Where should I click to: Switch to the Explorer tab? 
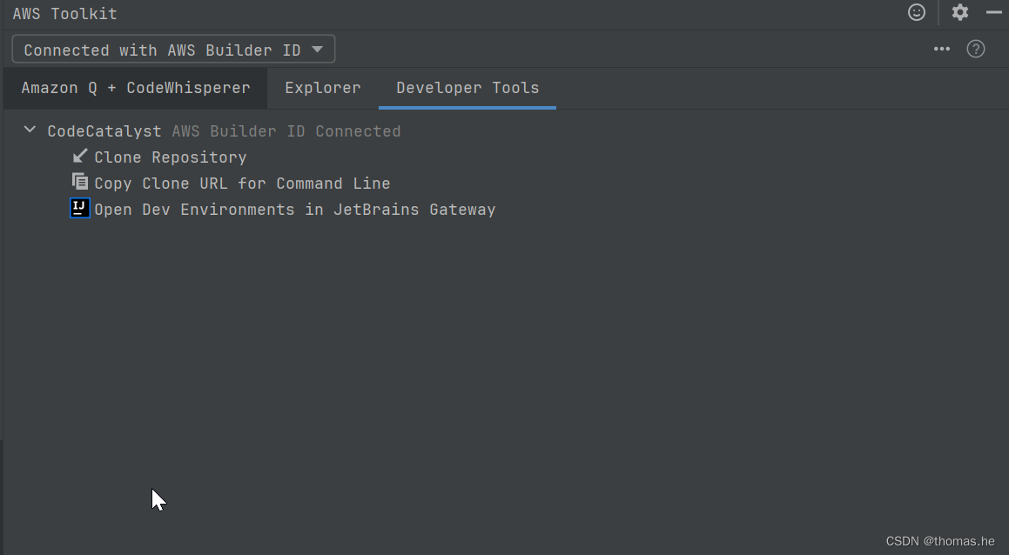pyautogui.click(x=323, y=88)
